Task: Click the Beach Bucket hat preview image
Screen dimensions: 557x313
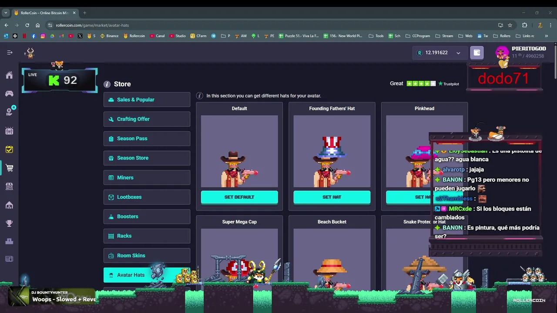Action: click(332, 259)
